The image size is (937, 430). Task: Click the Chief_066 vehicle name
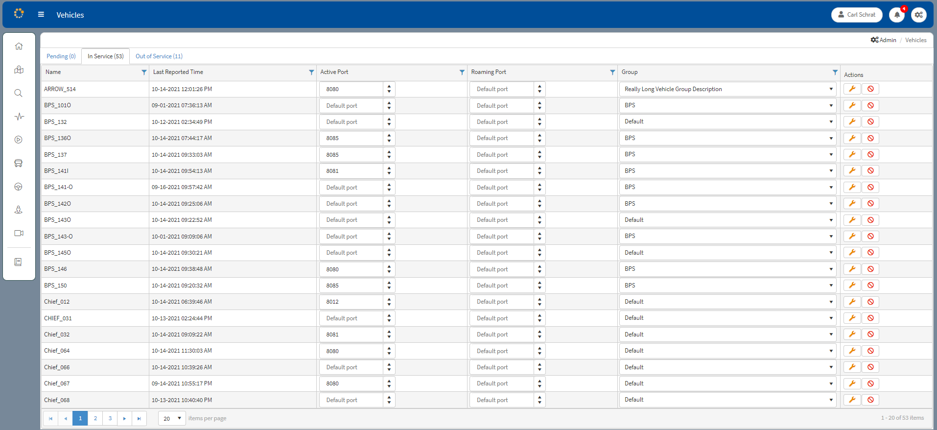click(57, 367)
